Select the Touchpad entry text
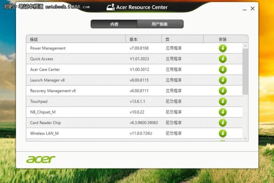 coord(39,102)
